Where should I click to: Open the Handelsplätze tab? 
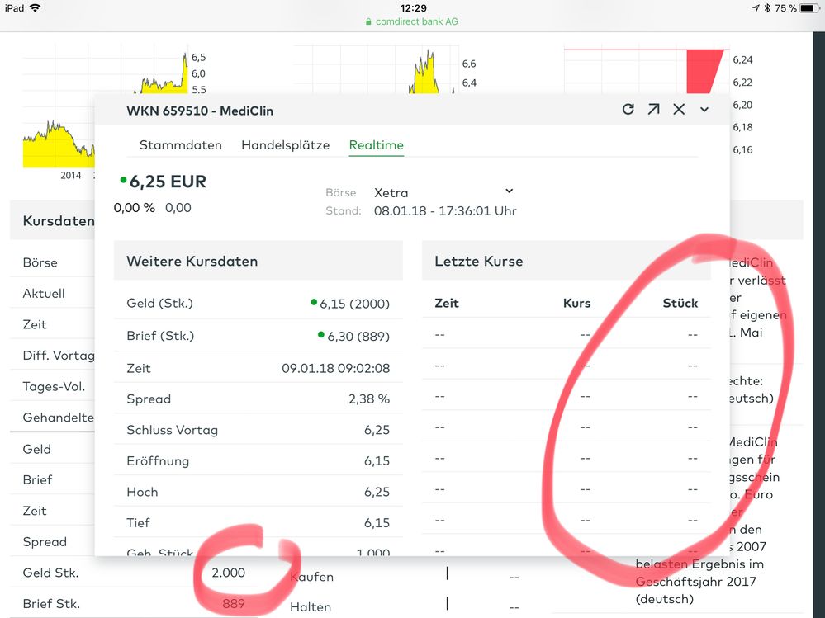285,145
